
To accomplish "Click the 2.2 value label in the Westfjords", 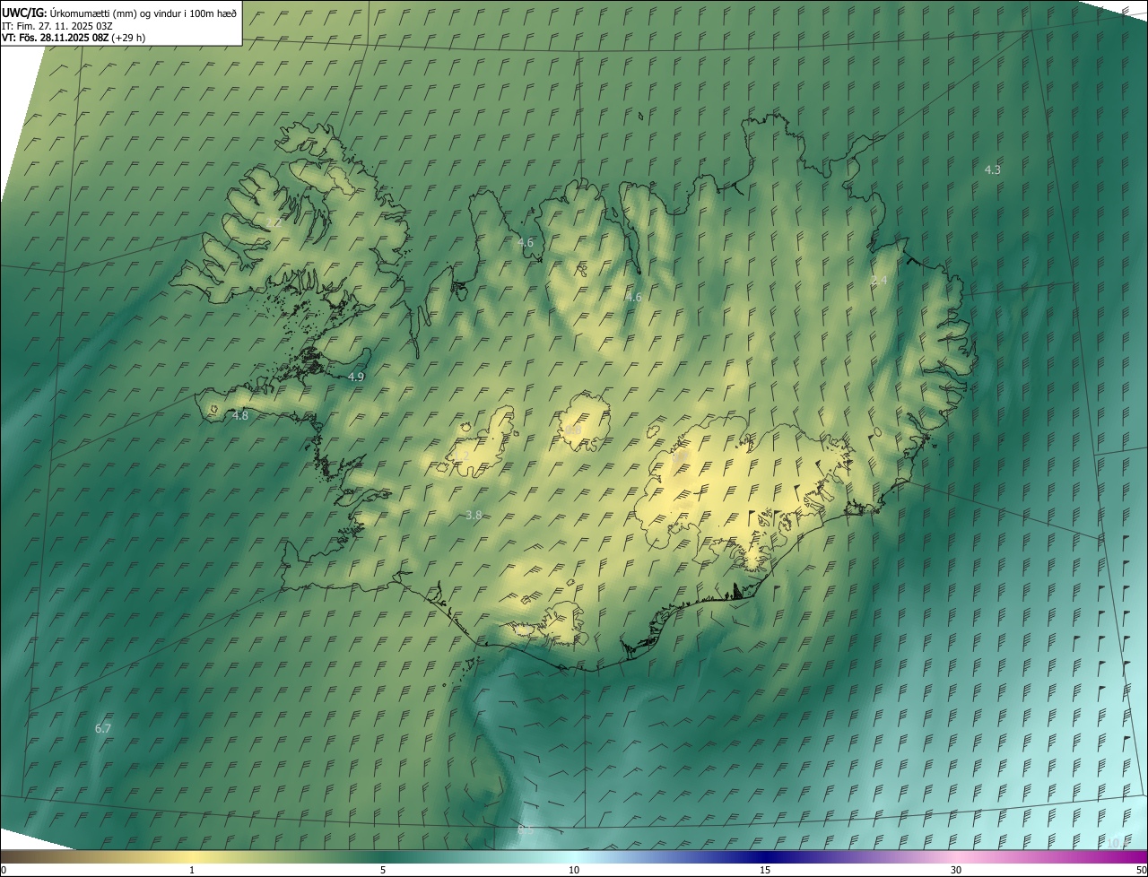I will tap(274, 222).
